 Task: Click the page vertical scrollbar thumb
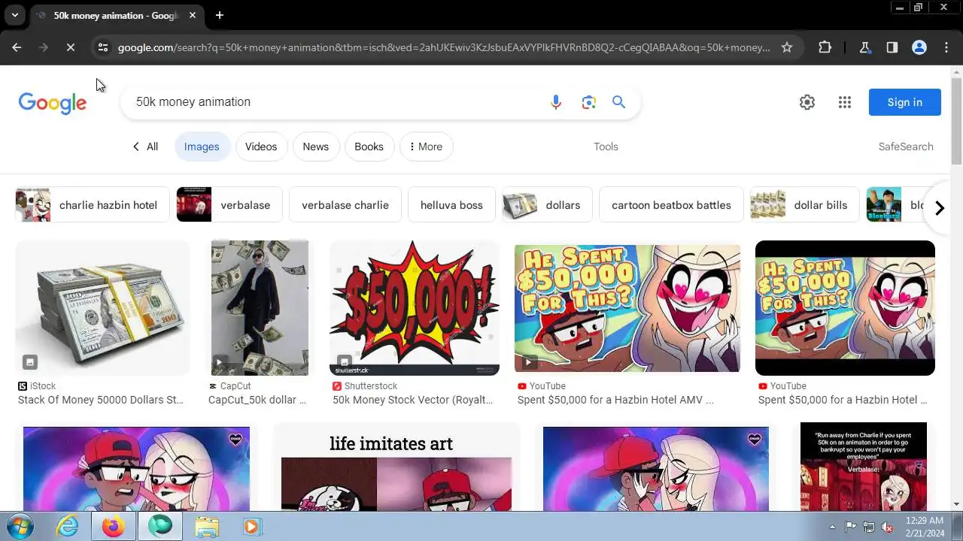pos(956,120)
